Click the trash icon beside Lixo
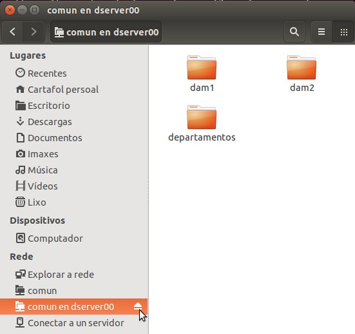The image size is (355, 334). [x=20, y=202]
